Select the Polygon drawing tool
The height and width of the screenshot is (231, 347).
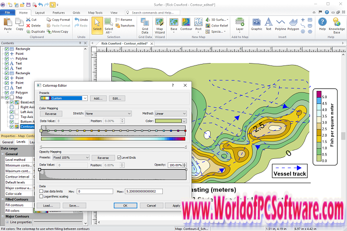[x=293, y=25]
